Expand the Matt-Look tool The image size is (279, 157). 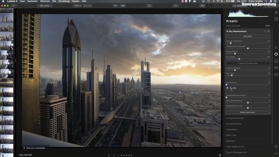(x=231, y=135)
